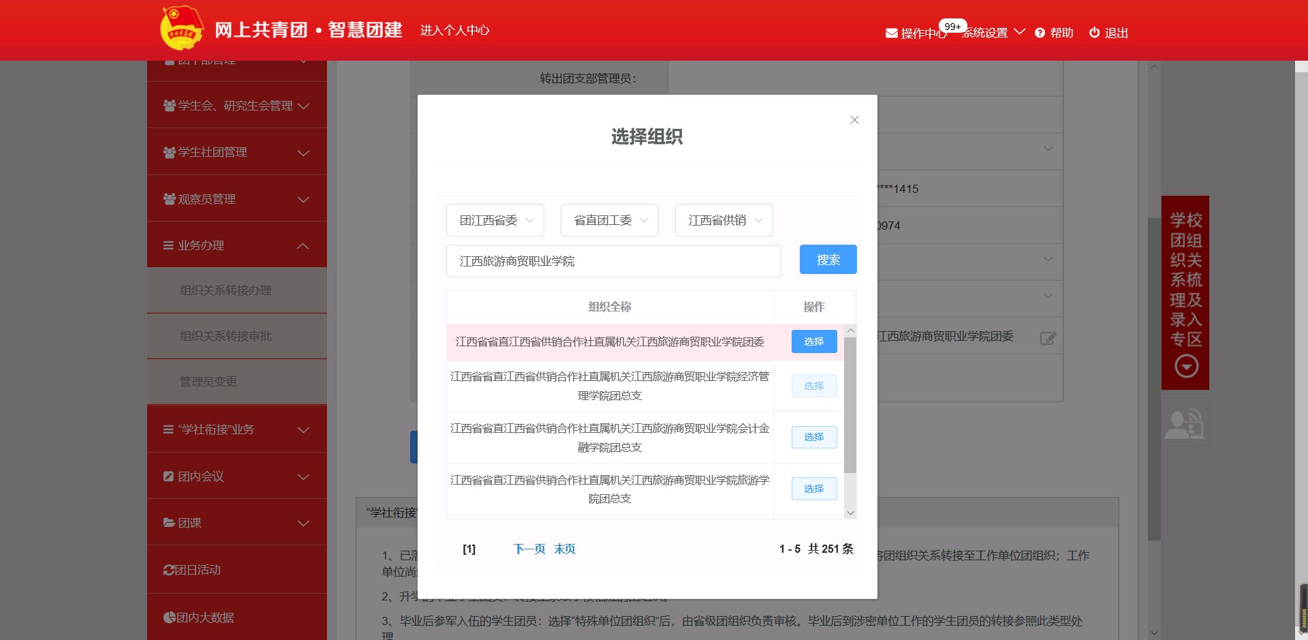Click the 退出 power icon
1308x640 pixels.
(x=1094, y=33)
